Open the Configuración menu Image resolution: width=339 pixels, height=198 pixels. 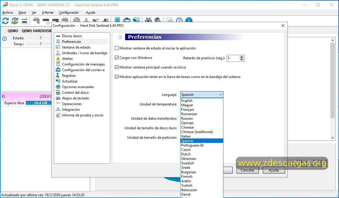(69, 13)
